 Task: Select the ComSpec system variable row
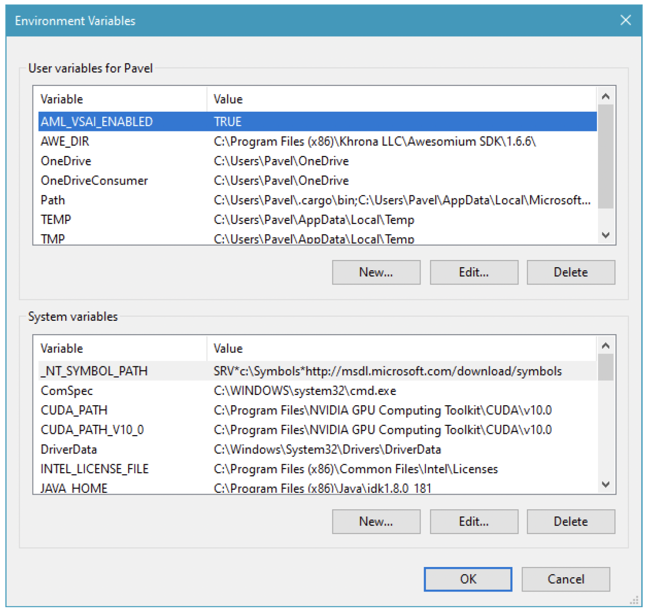[67, 391]
